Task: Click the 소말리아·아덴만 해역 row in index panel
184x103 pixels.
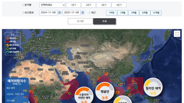Action: [17, 95]
